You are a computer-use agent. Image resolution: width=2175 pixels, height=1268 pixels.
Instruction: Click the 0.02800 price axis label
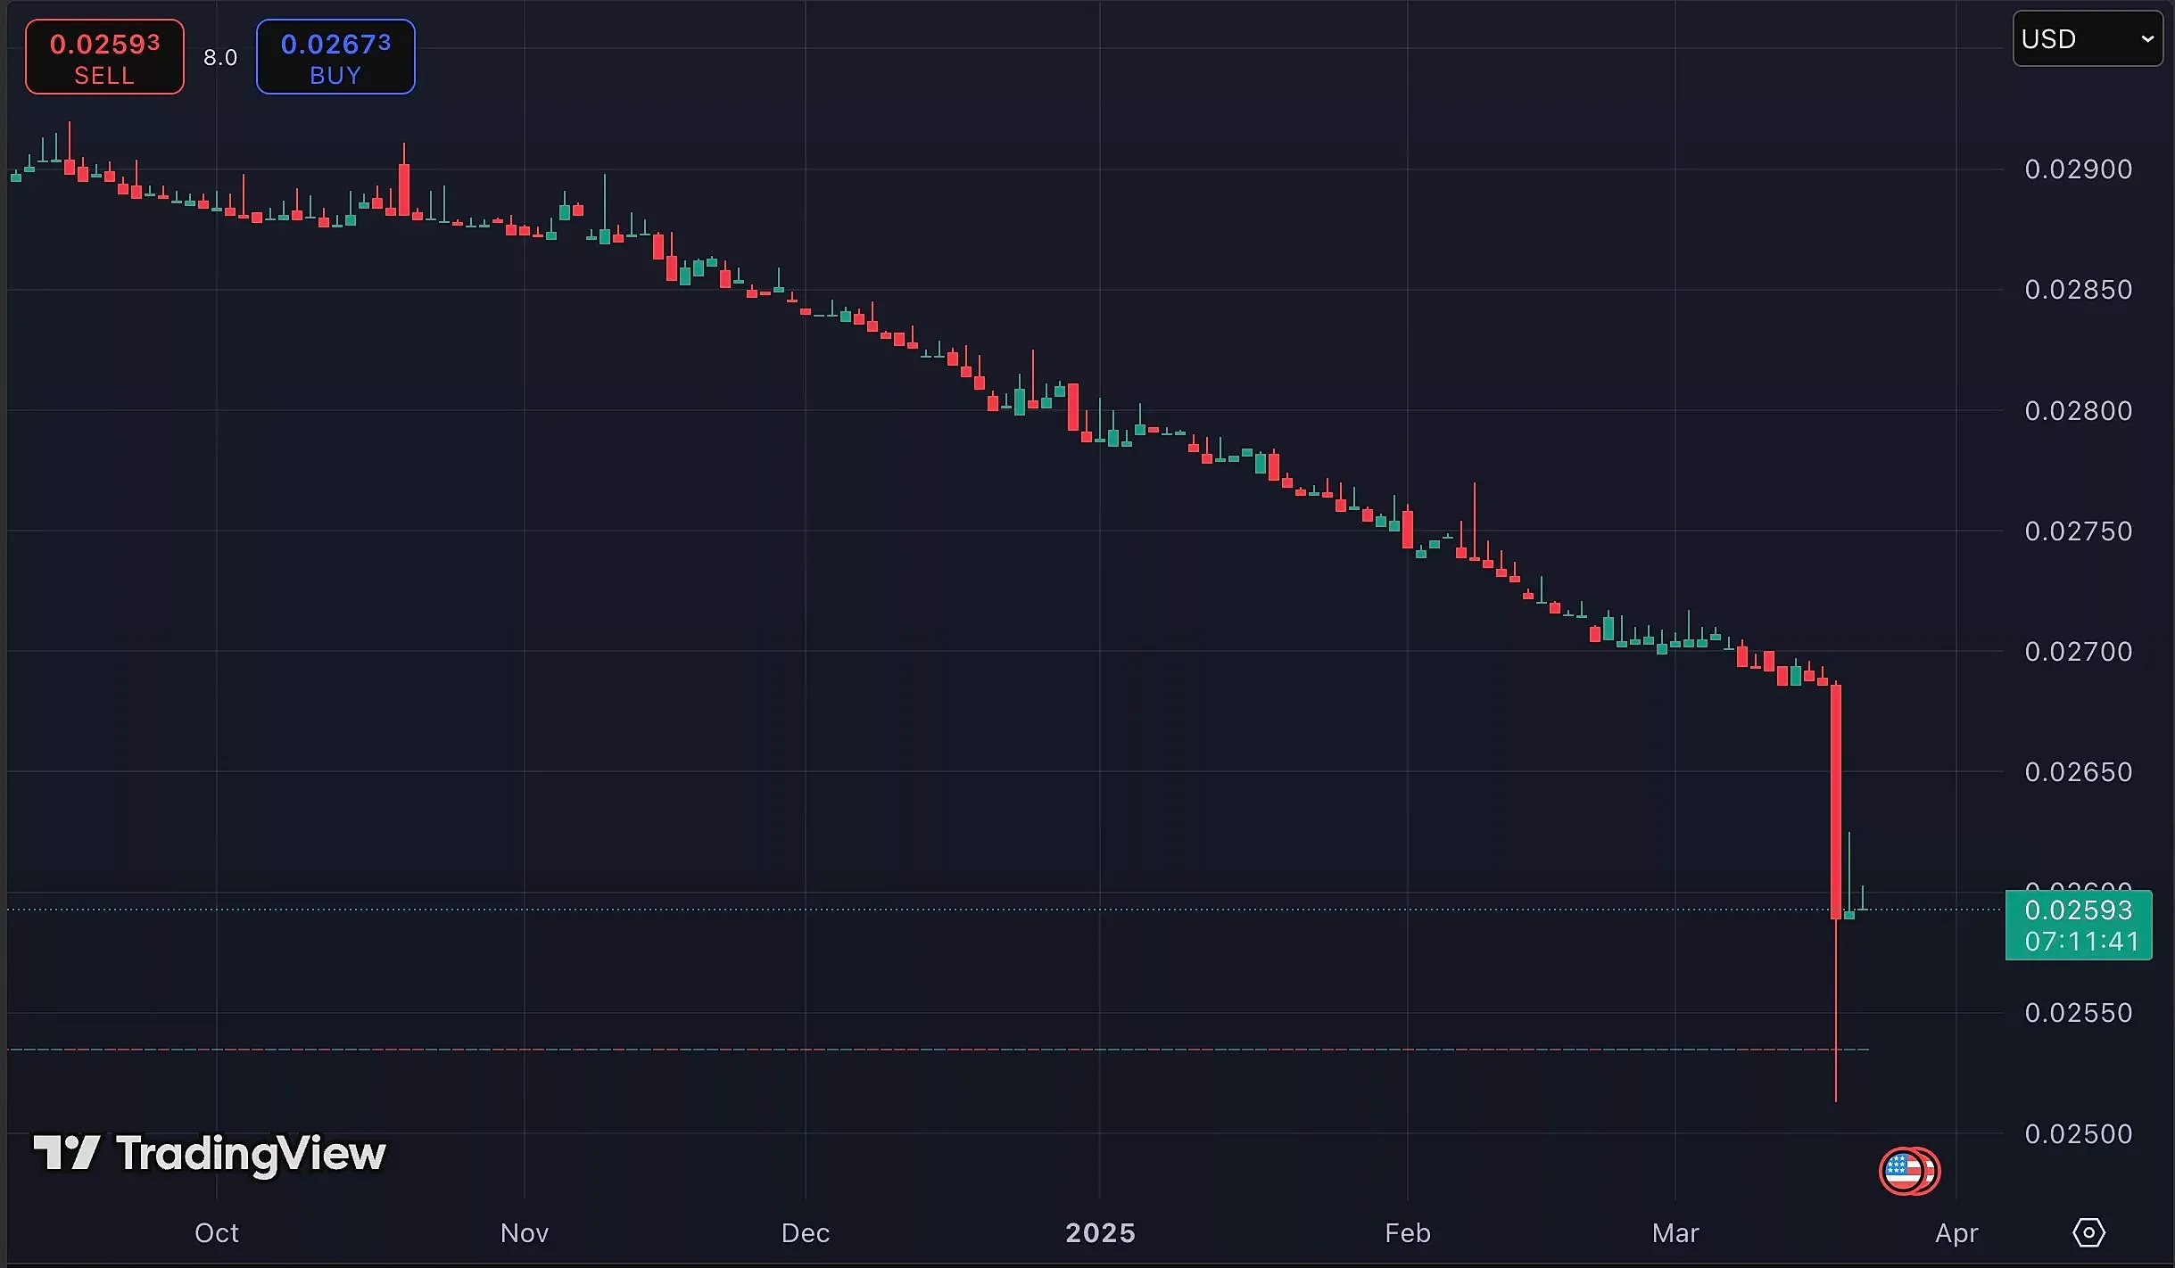2078,411
